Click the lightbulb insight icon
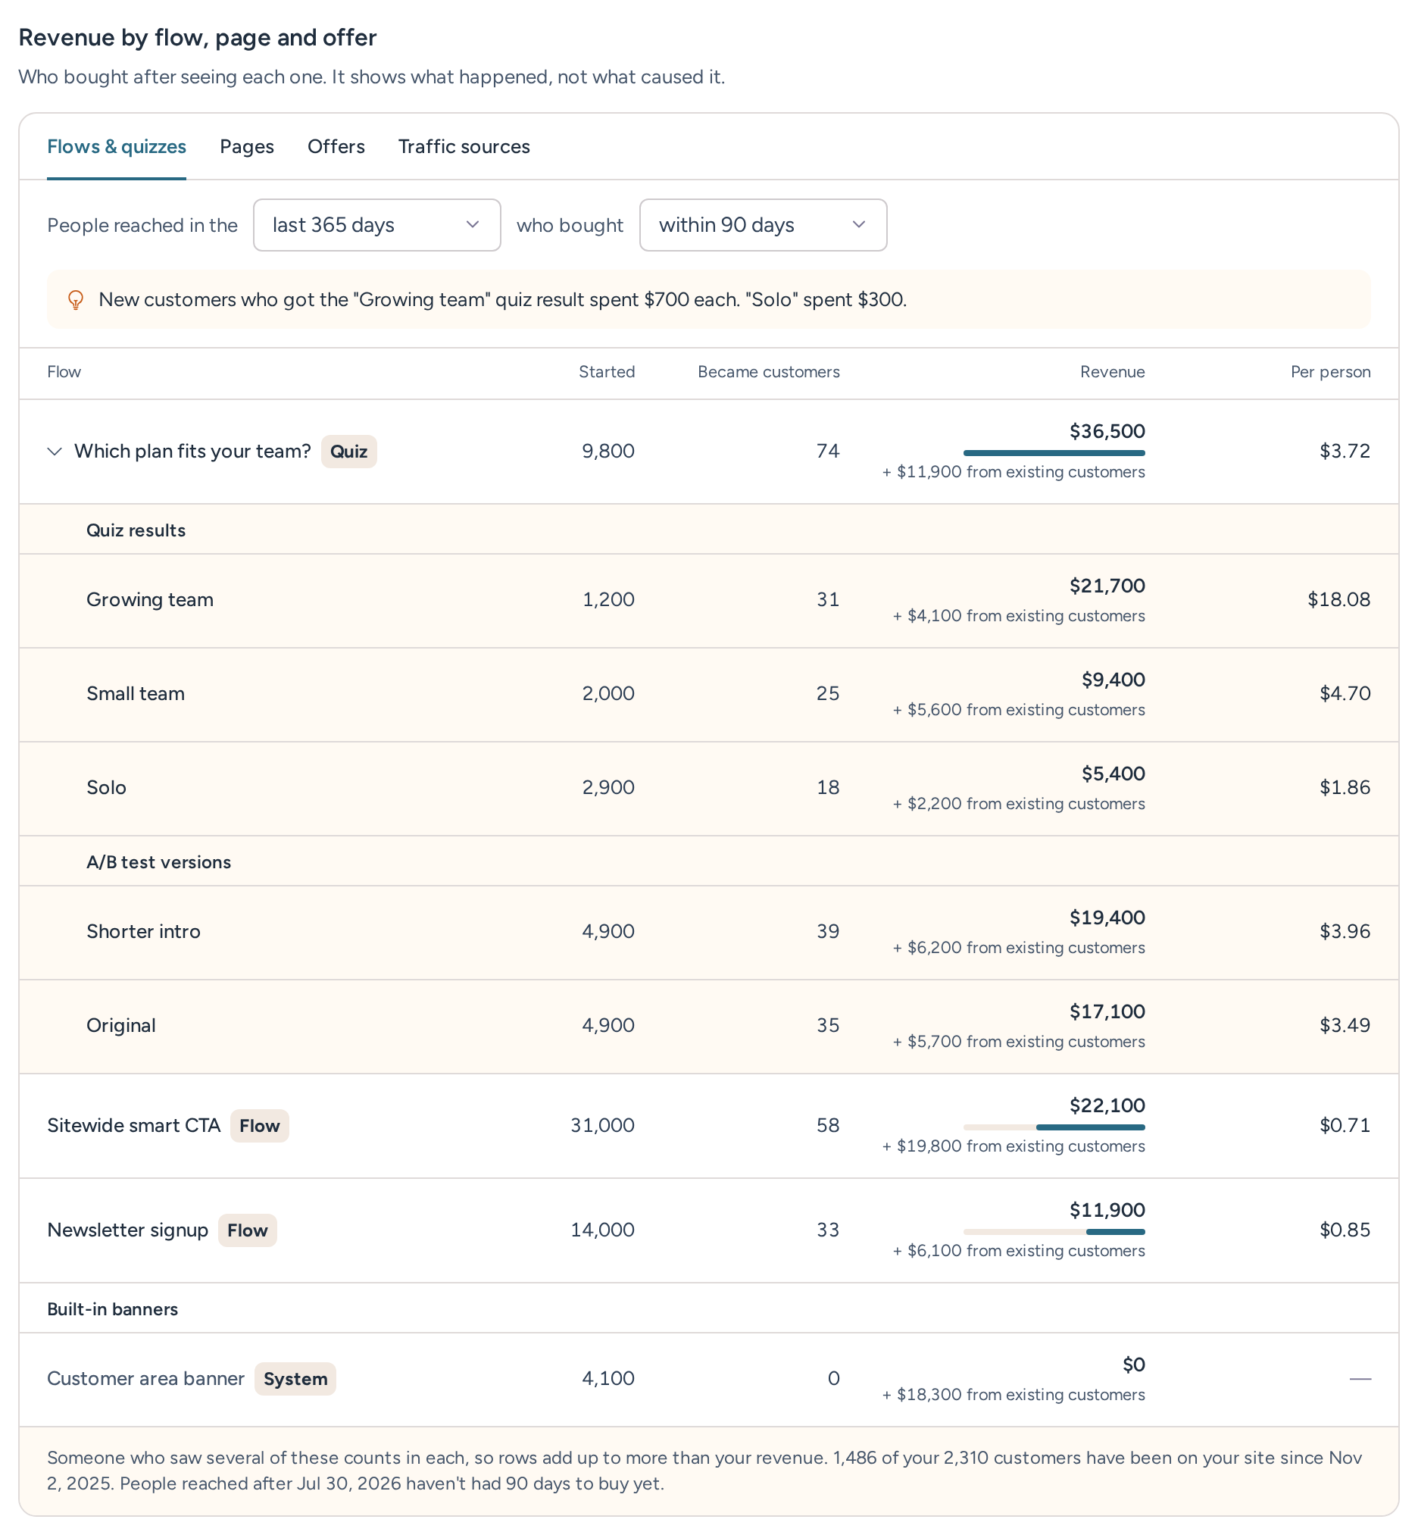 75,300
